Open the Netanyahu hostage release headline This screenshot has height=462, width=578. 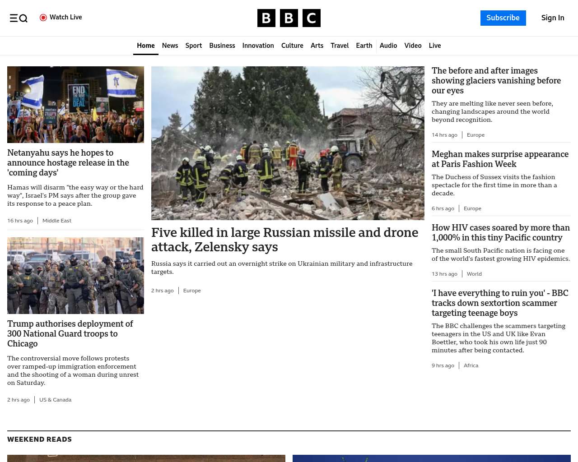[68, 163]
